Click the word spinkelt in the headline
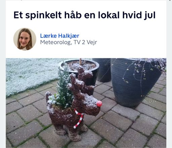The height and width of the screenshot is (148, 172). [43, 16]
